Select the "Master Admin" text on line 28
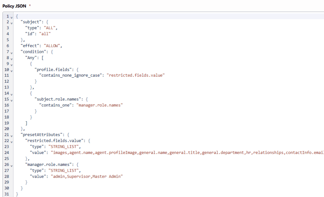The width and height of the screenshot is (324, 197). (x=108, y=176)
